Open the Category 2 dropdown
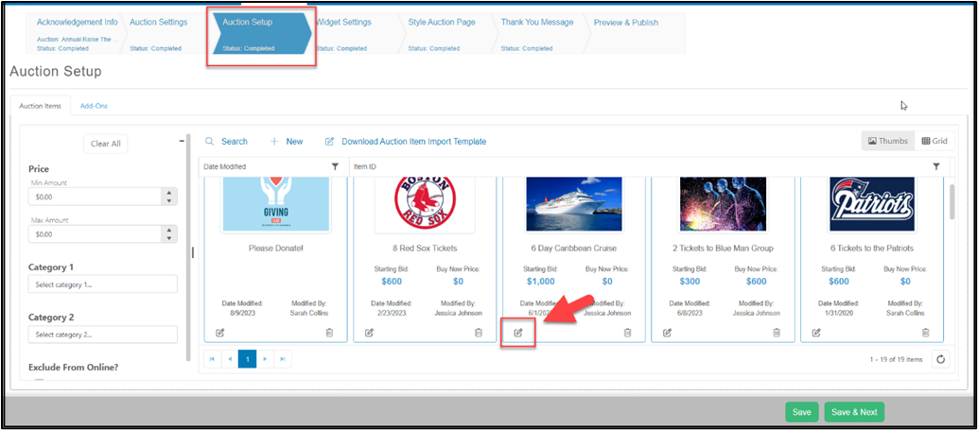This screenshot has height=430, width=978. 103,334
